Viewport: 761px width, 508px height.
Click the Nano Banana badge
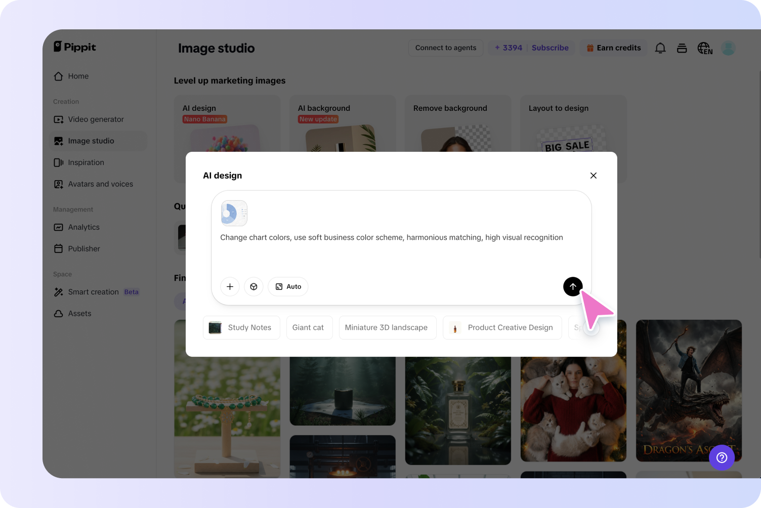(205, 119)
